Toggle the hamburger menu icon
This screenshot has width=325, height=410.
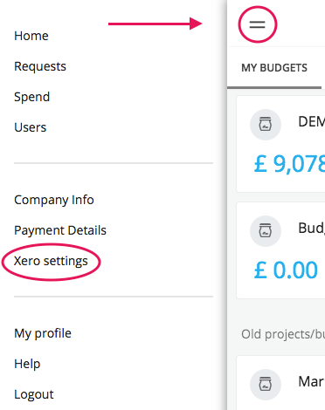(x=257, y=24)
